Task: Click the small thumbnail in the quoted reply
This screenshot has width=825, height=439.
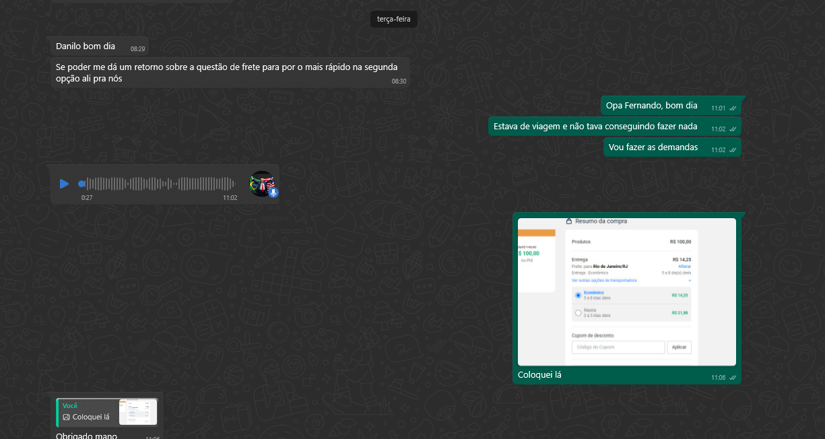Action: tap(138, 412)
